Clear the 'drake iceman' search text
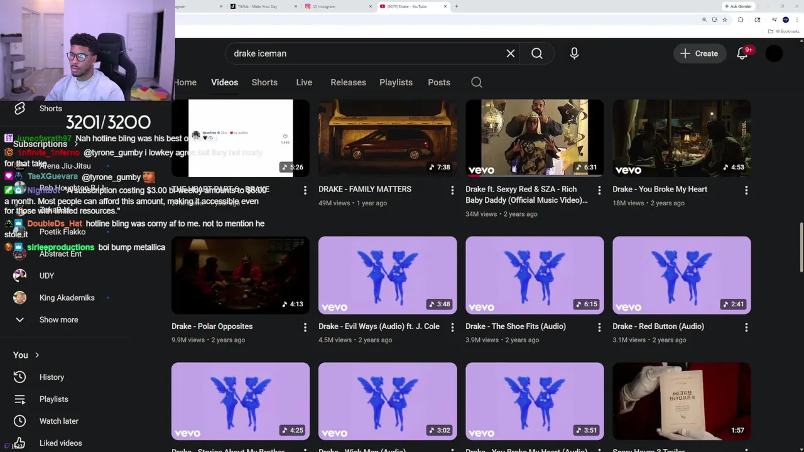This screenshot has height=452, width=804. click(511, 53)
